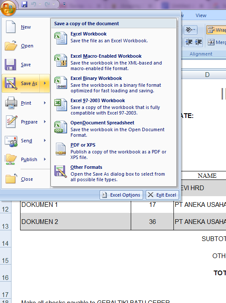Open Excel Options dialog
The width and height of the screenshot is (226, 303).
[121, 195]
